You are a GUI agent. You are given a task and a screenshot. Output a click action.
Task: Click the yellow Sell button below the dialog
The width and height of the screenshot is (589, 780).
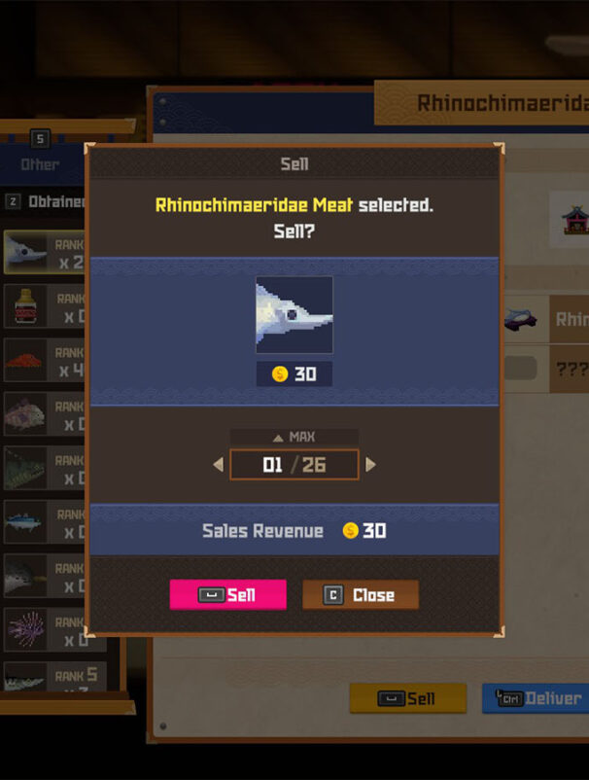tap(408, 698)
